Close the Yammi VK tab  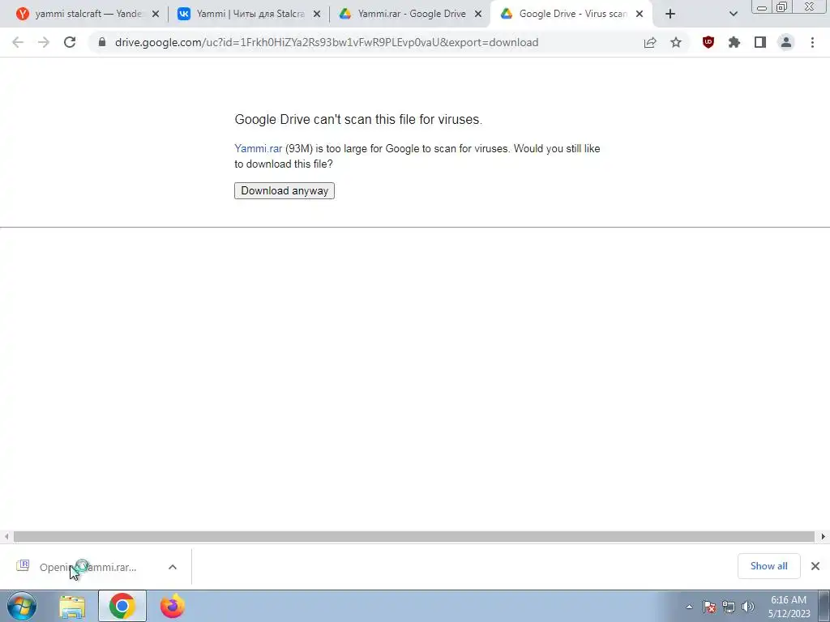[317, 15]
